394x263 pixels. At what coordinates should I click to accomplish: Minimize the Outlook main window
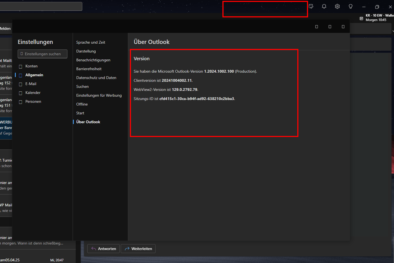click(364, 7)
